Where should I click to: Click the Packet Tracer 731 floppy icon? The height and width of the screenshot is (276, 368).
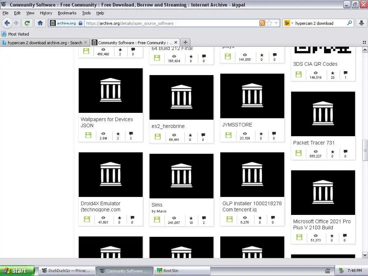[x=299, y=153]
